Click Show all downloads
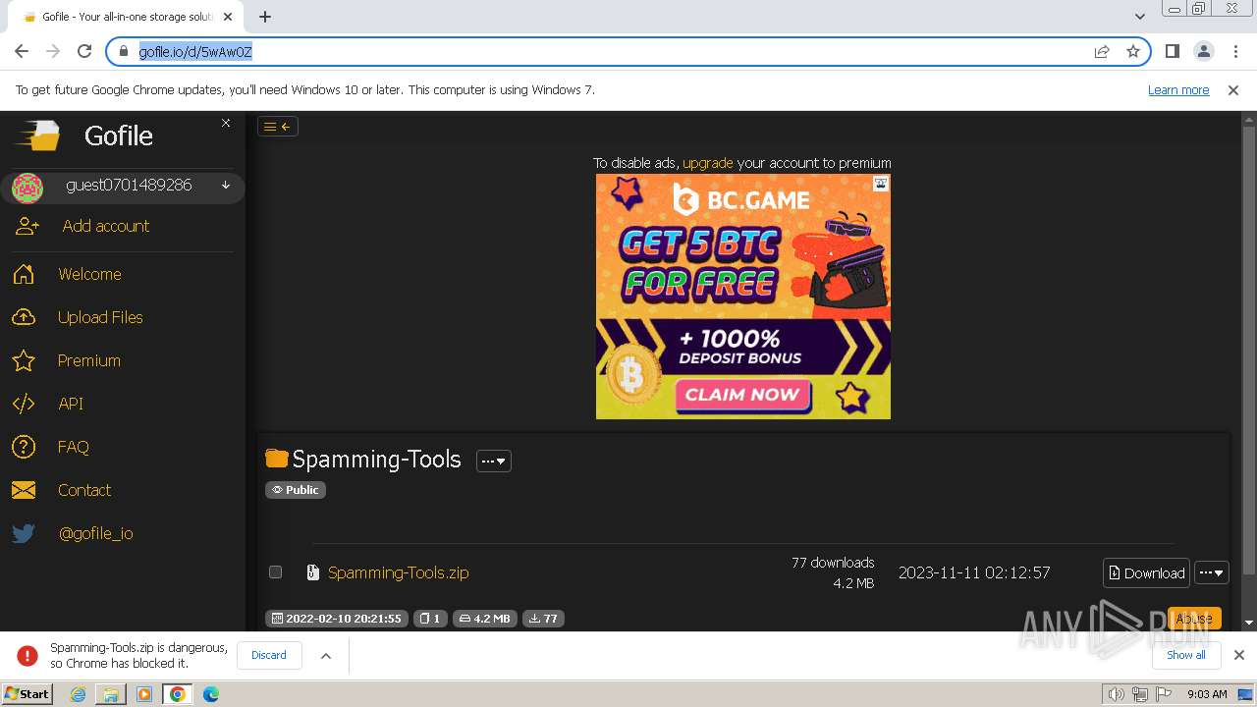 point(1186,655)
